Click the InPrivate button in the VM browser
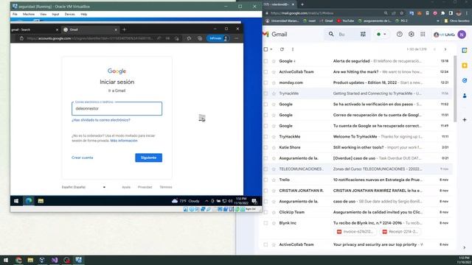 point(218,38)
